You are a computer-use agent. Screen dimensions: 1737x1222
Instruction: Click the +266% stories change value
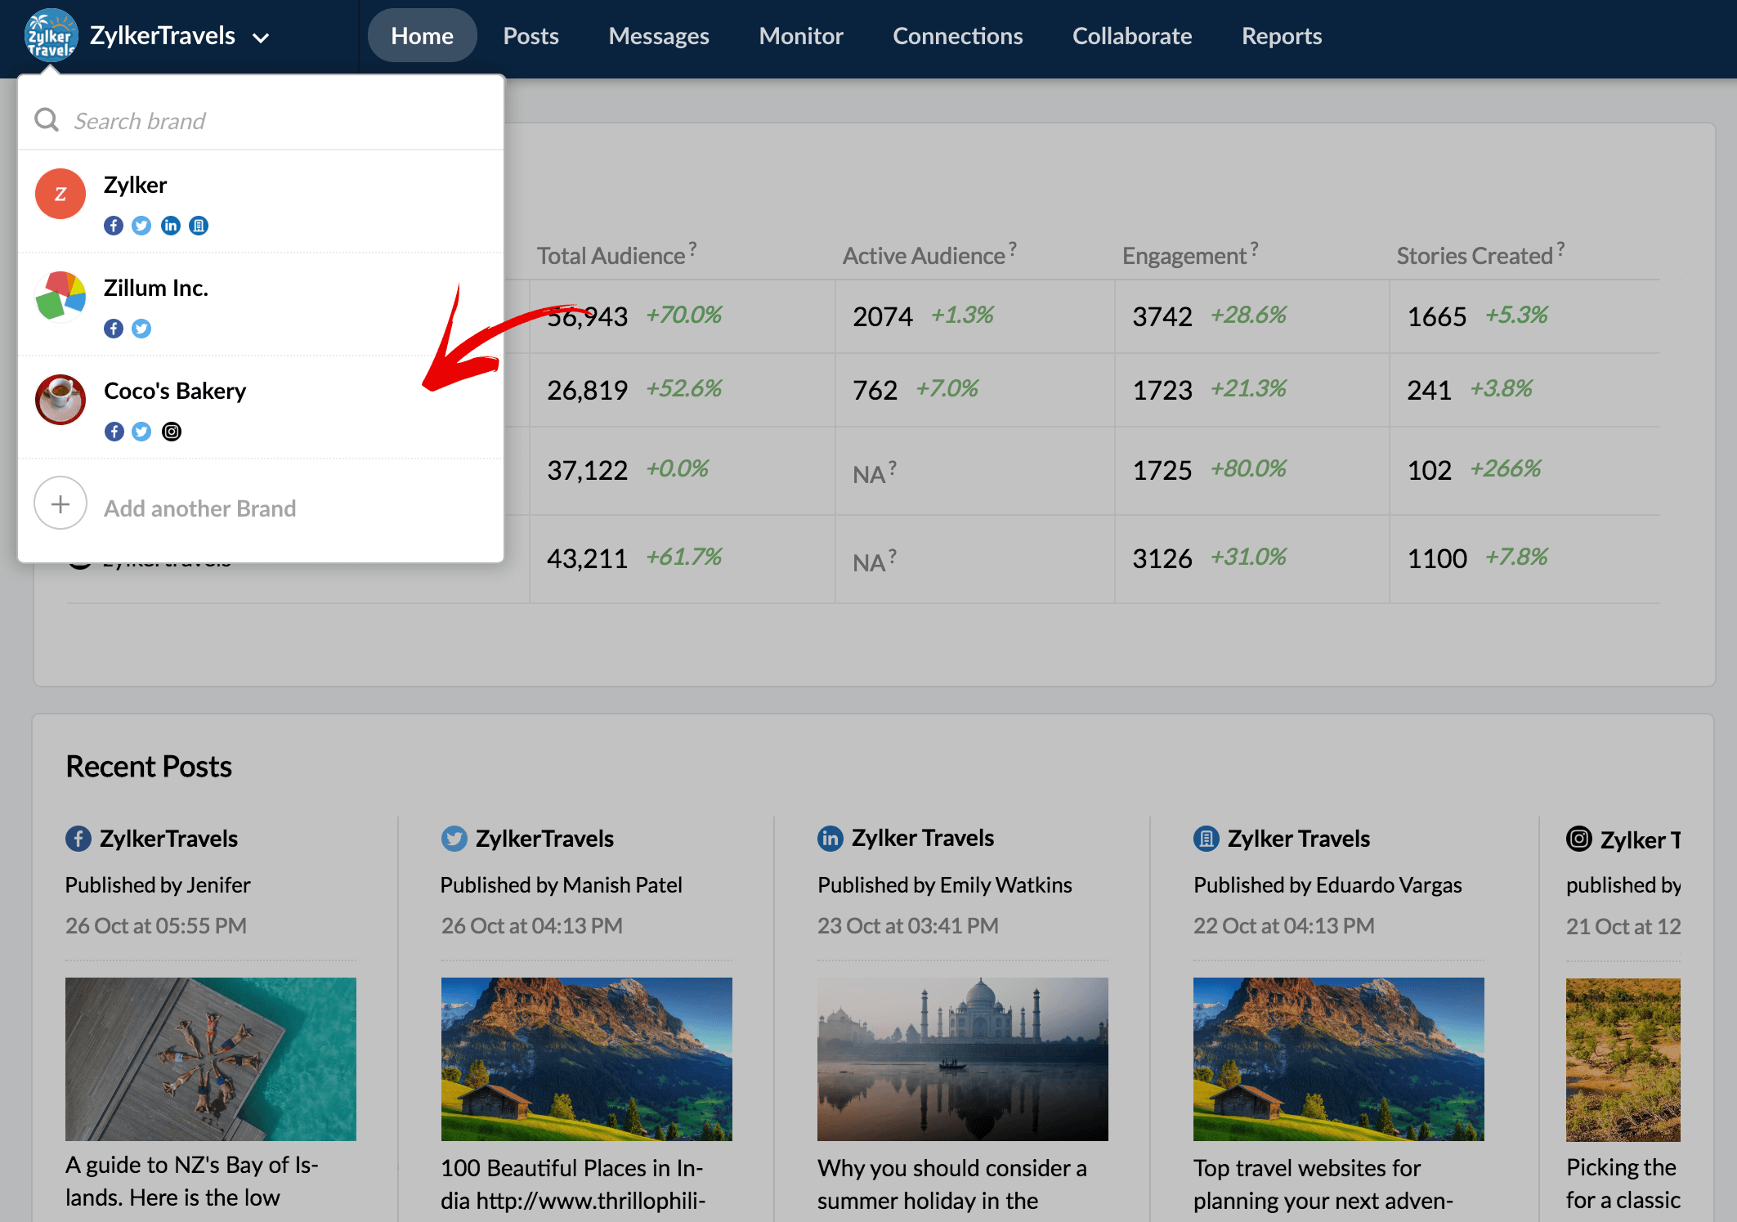pos(1505,468)
